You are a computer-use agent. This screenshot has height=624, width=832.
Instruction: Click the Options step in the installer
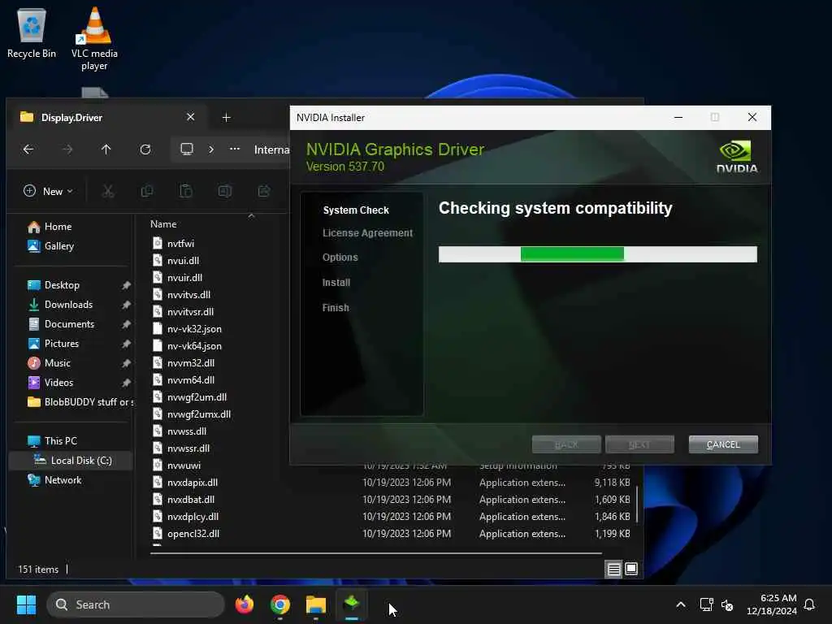(x=340, y=258)
